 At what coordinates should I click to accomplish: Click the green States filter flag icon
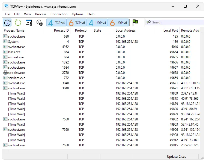tap(135, 22)
